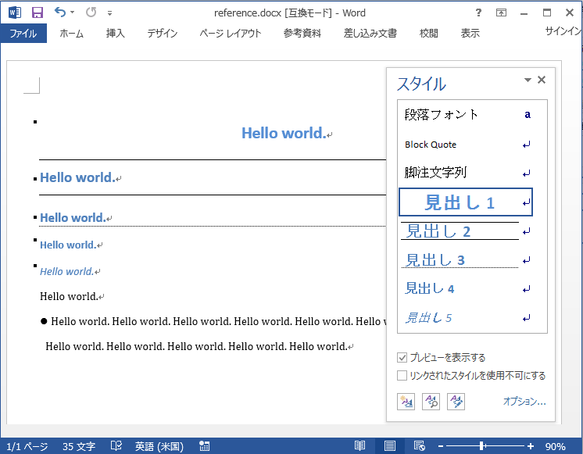
Task: Click the macro recording icon in status bar
Action: point(204,446)
